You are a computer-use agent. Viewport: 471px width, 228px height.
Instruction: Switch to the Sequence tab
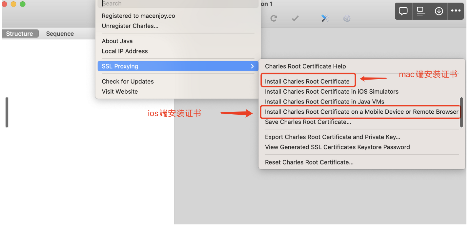pyautogui.click(x=60, y=33)
